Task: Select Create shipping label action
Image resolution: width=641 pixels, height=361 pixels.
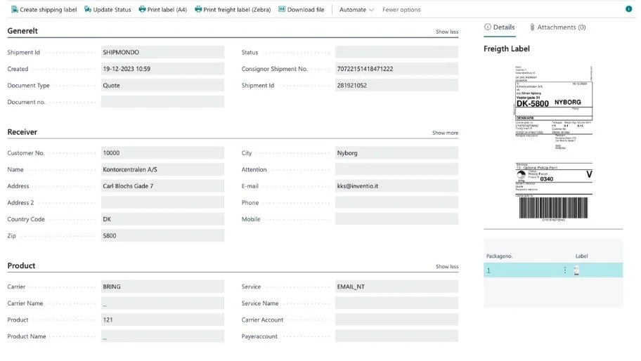Action: pos(44,10)
